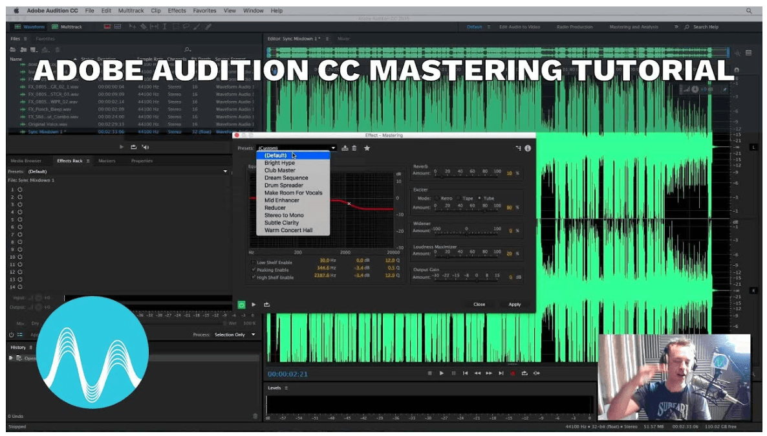Toggle auto-play speaker icon in Files panel

[x=146, y=147]
